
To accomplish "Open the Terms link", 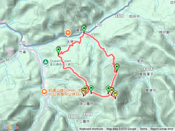I will pos(143,129).
